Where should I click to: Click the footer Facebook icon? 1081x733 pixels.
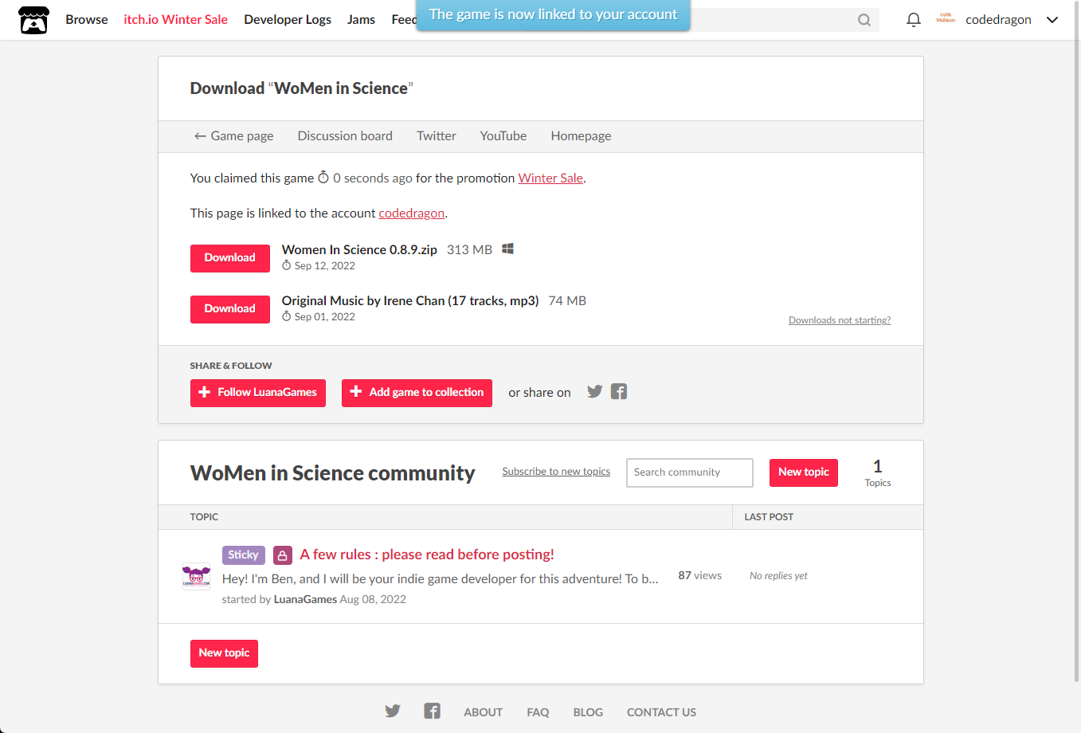[x=432, y=711]
